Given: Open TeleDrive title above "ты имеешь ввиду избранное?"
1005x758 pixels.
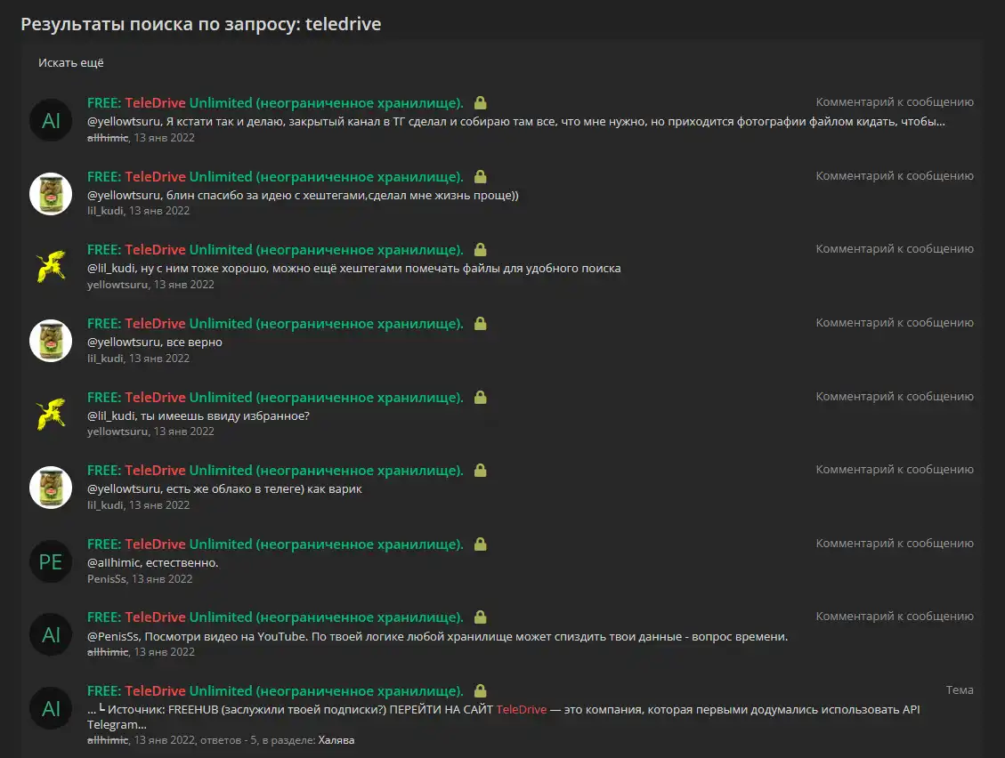Looking at the screenshot, I should [275, 397].
